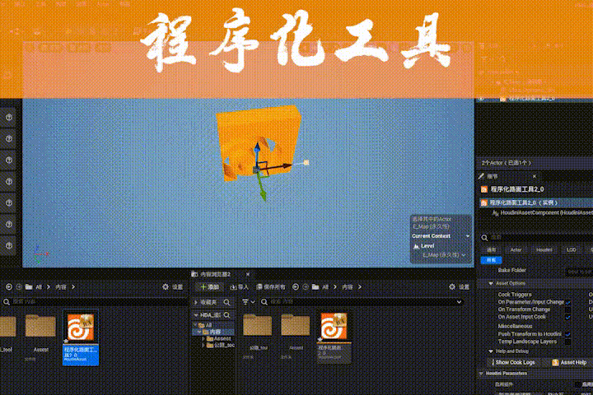Click 保存所有 save all button

click(271, 287)
